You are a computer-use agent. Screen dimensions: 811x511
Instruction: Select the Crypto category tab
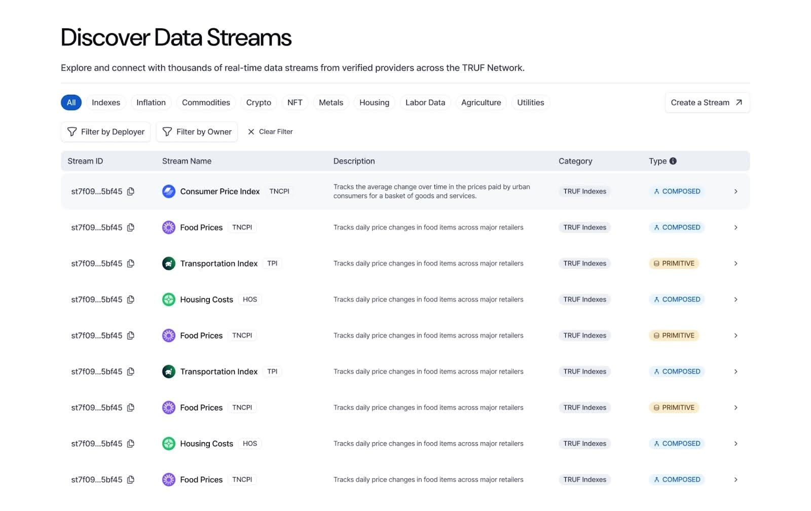(259, 102)
